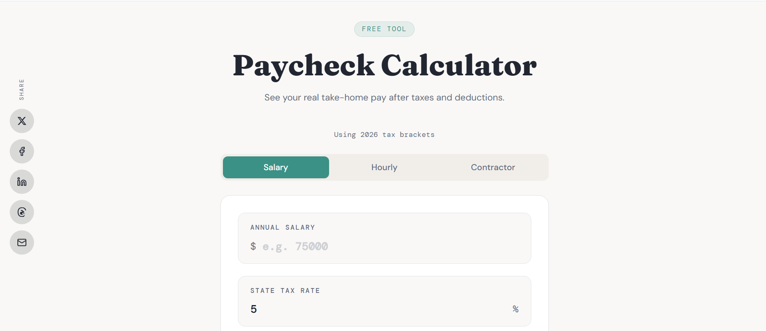This screenshot has width=766, height=331.
Task: Share the tool via Threads
Action: coord(21,212)
